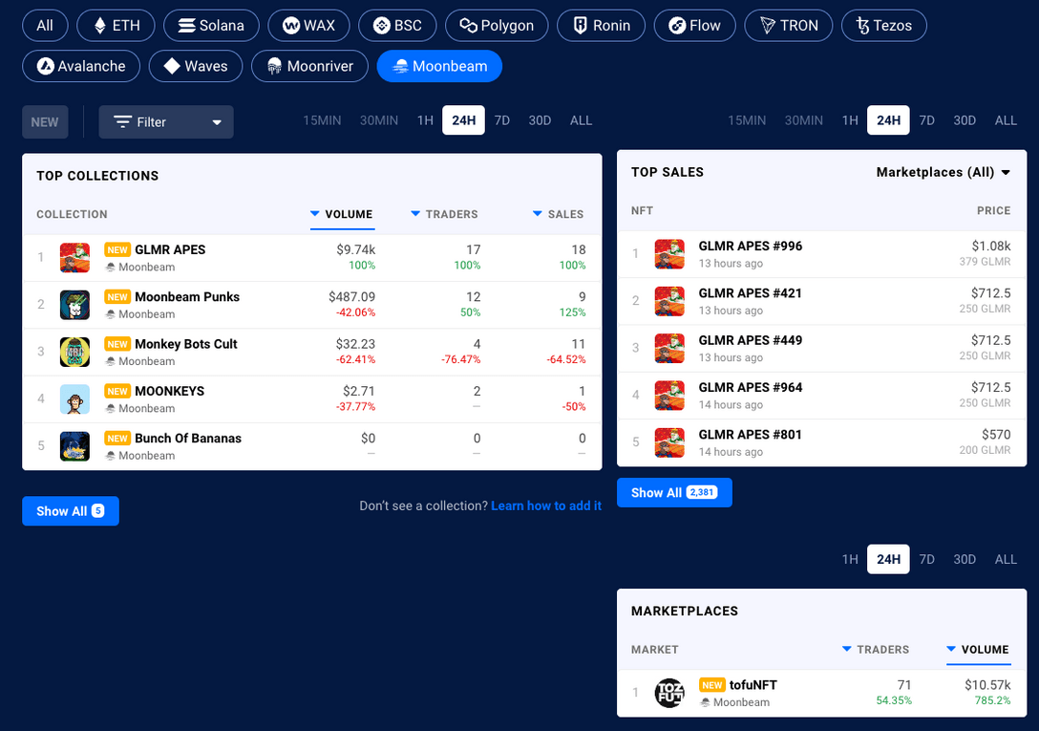1039x731 pixels.
Task: Set collections timeframe to 7D
Action: click(502, 120)
